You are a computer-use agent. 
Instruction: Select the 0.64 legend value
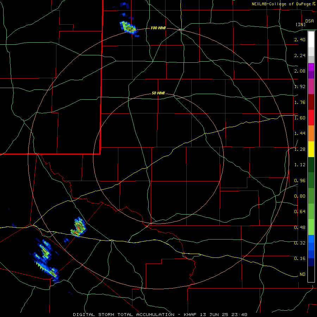click(300, 212)
